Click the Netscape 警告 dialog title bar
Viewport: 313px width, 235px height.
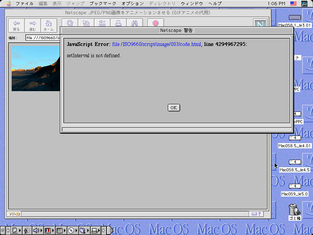[177, 31]
